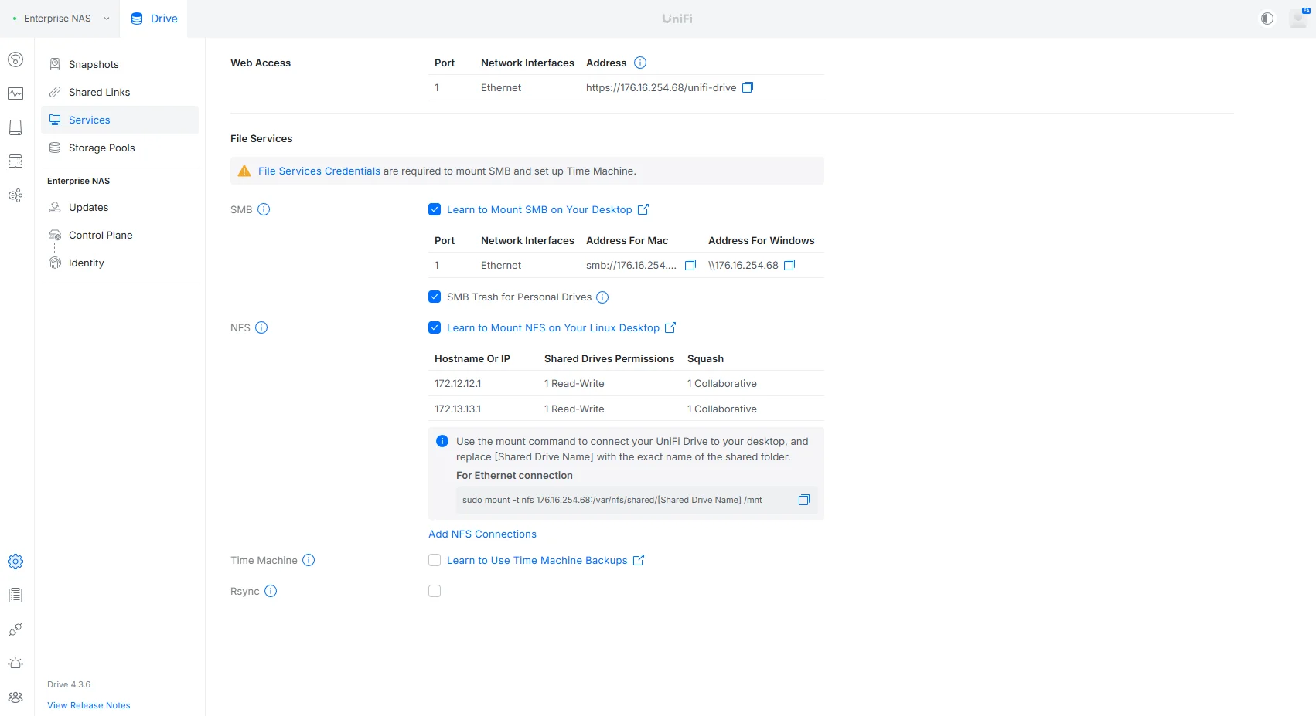Open the logs list icon in left rail
Image resolution: width=1316 pixels, height=716 pixels.
tap(15, 596)
